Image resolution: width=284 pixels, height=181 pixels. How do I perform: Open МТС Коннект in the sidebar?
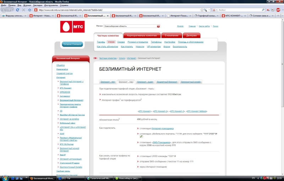click(x=65, y=87)
